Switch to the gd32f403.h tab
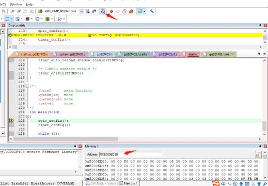Viewport: 268px width, 186px height. 102,54
